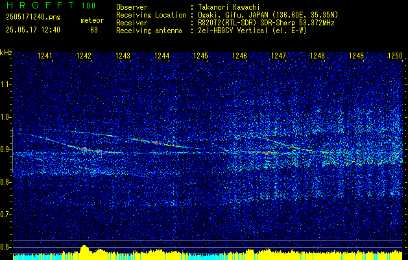This screenshot has height=260, width=408.
Task: Click time marker 1249
Action: 356,56
